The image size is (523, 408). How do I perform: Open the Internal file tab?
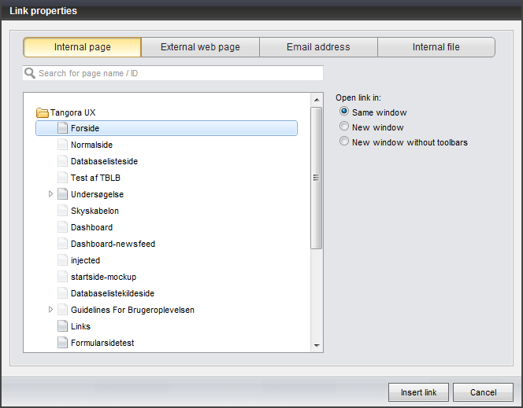pyautogui.click(x=436, y=47)
